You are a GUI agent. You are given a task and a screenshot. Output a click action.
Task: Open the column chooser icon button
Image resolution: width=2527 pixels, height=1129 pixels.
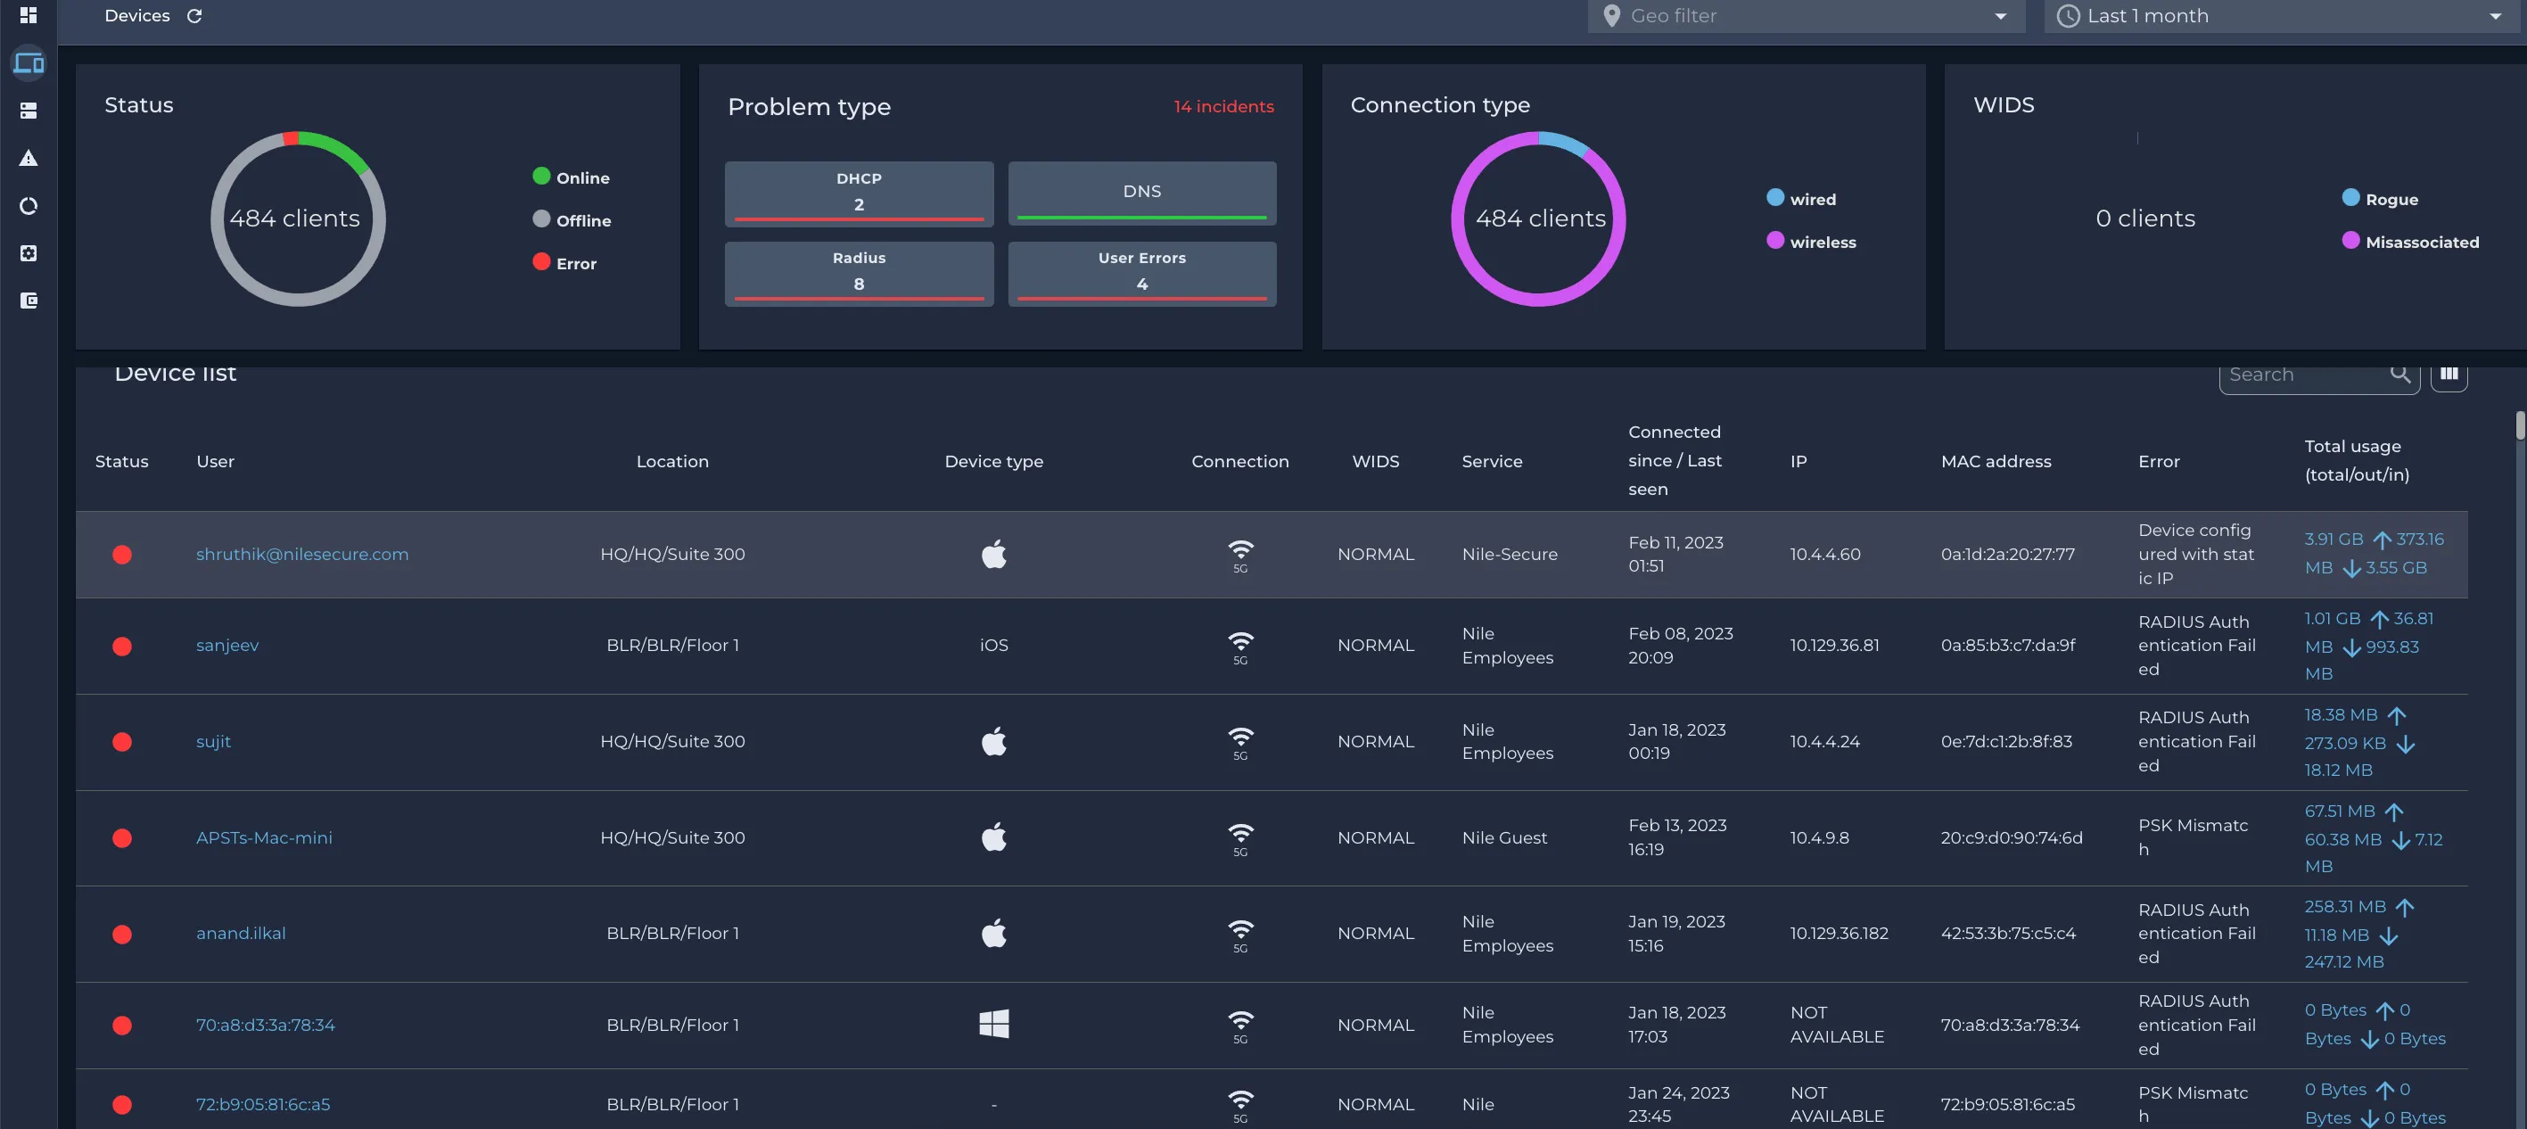tap(2449, 374)
